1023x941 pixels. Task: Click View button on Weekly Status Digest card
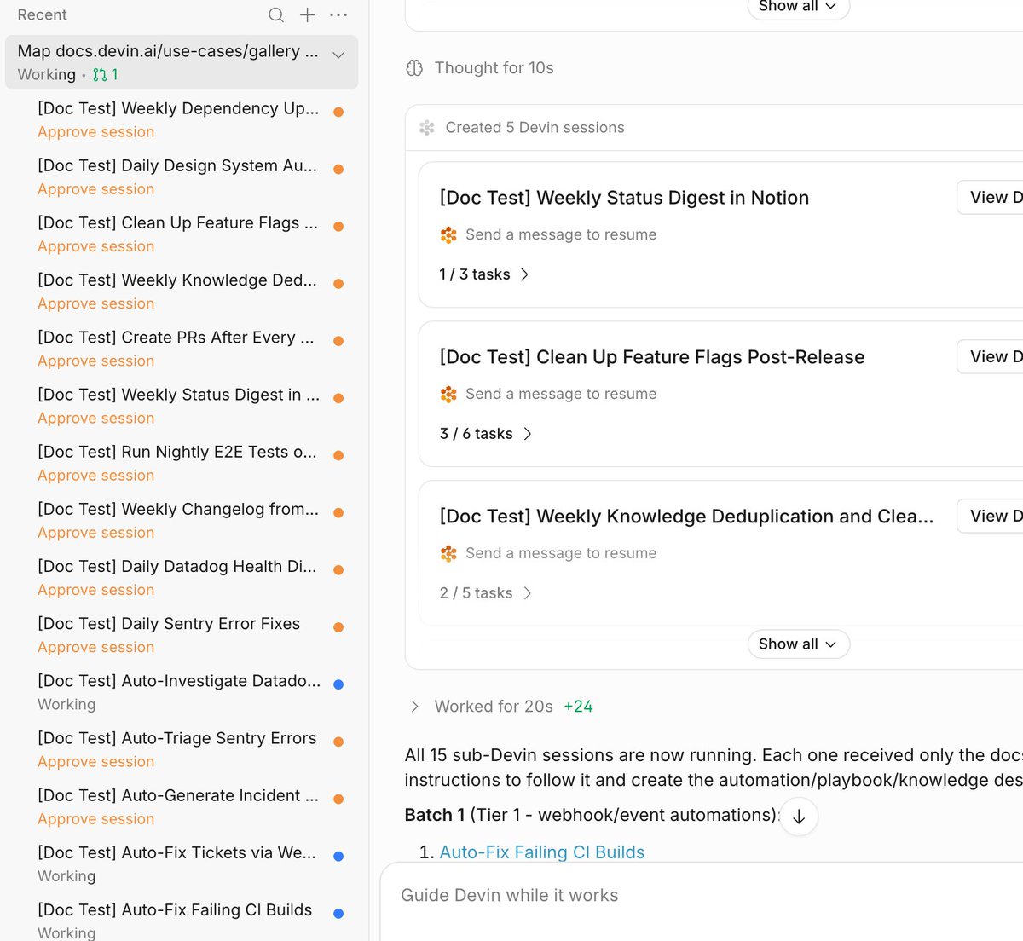(x=991, y=198)
